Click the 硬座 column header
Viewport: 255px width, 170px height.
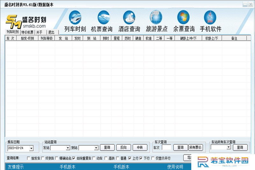coord(138,38)
